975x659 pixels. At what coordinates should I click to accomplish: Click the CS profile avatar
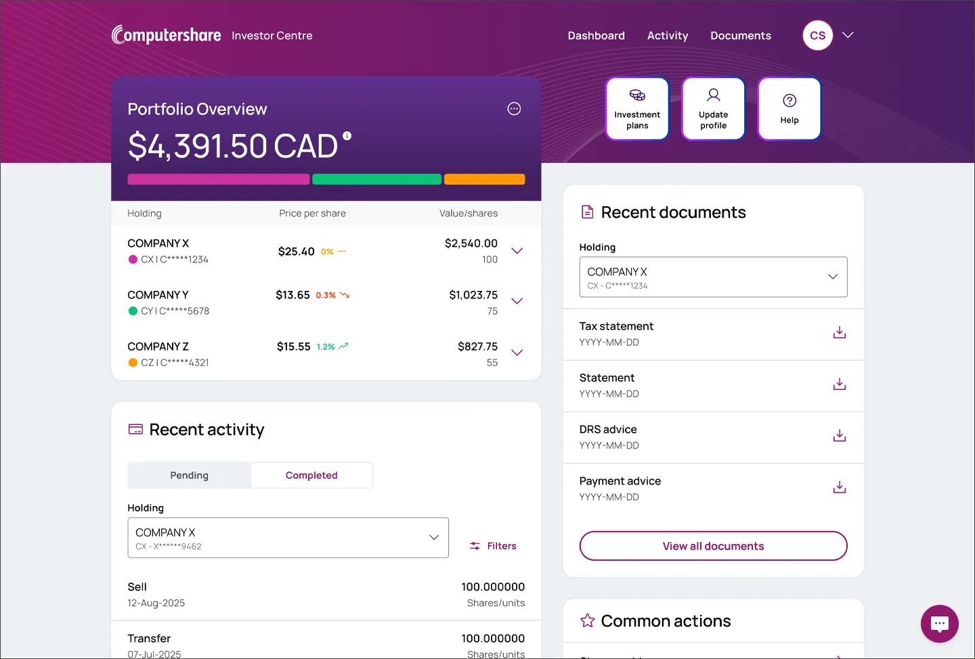click(817, 35)
